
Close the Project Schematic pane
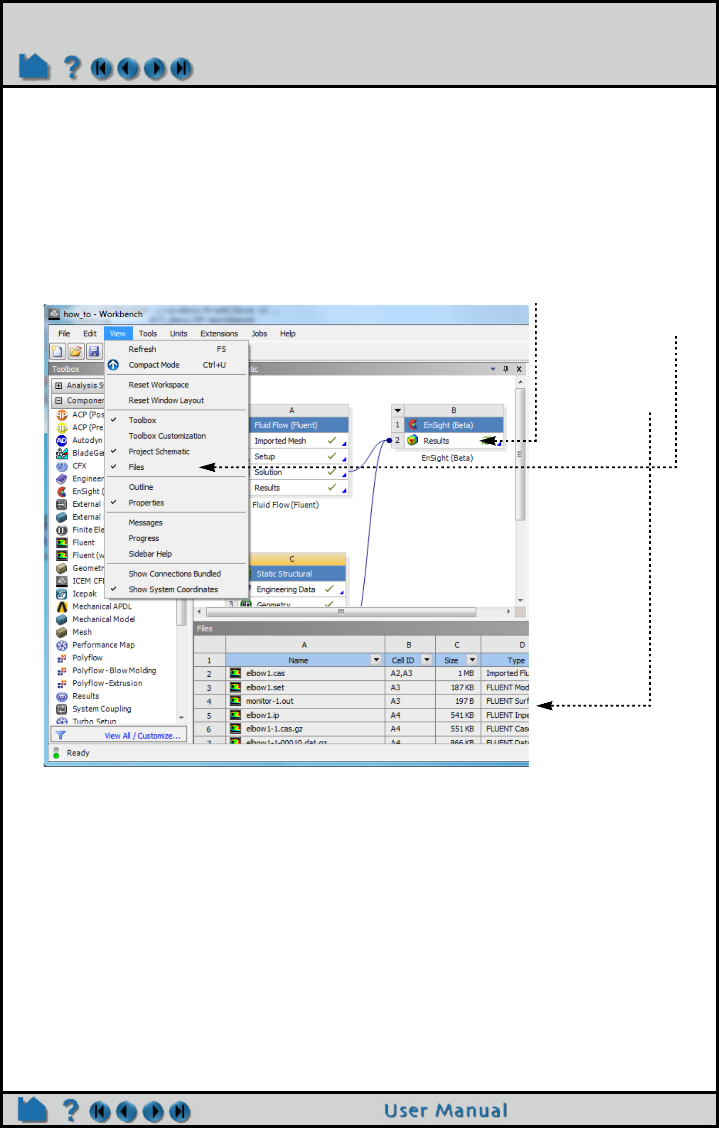519,369
